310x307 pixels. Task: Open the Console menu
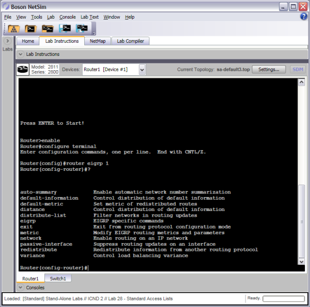(x=67, y=17)
